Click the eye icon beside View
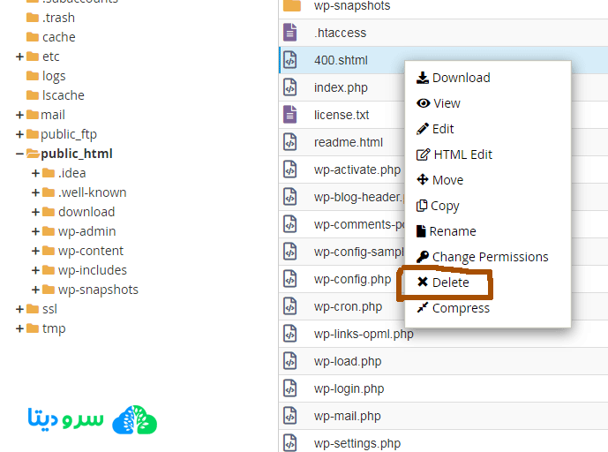The height and width of the screenshot is (452, 608). [x=423, y=103]
